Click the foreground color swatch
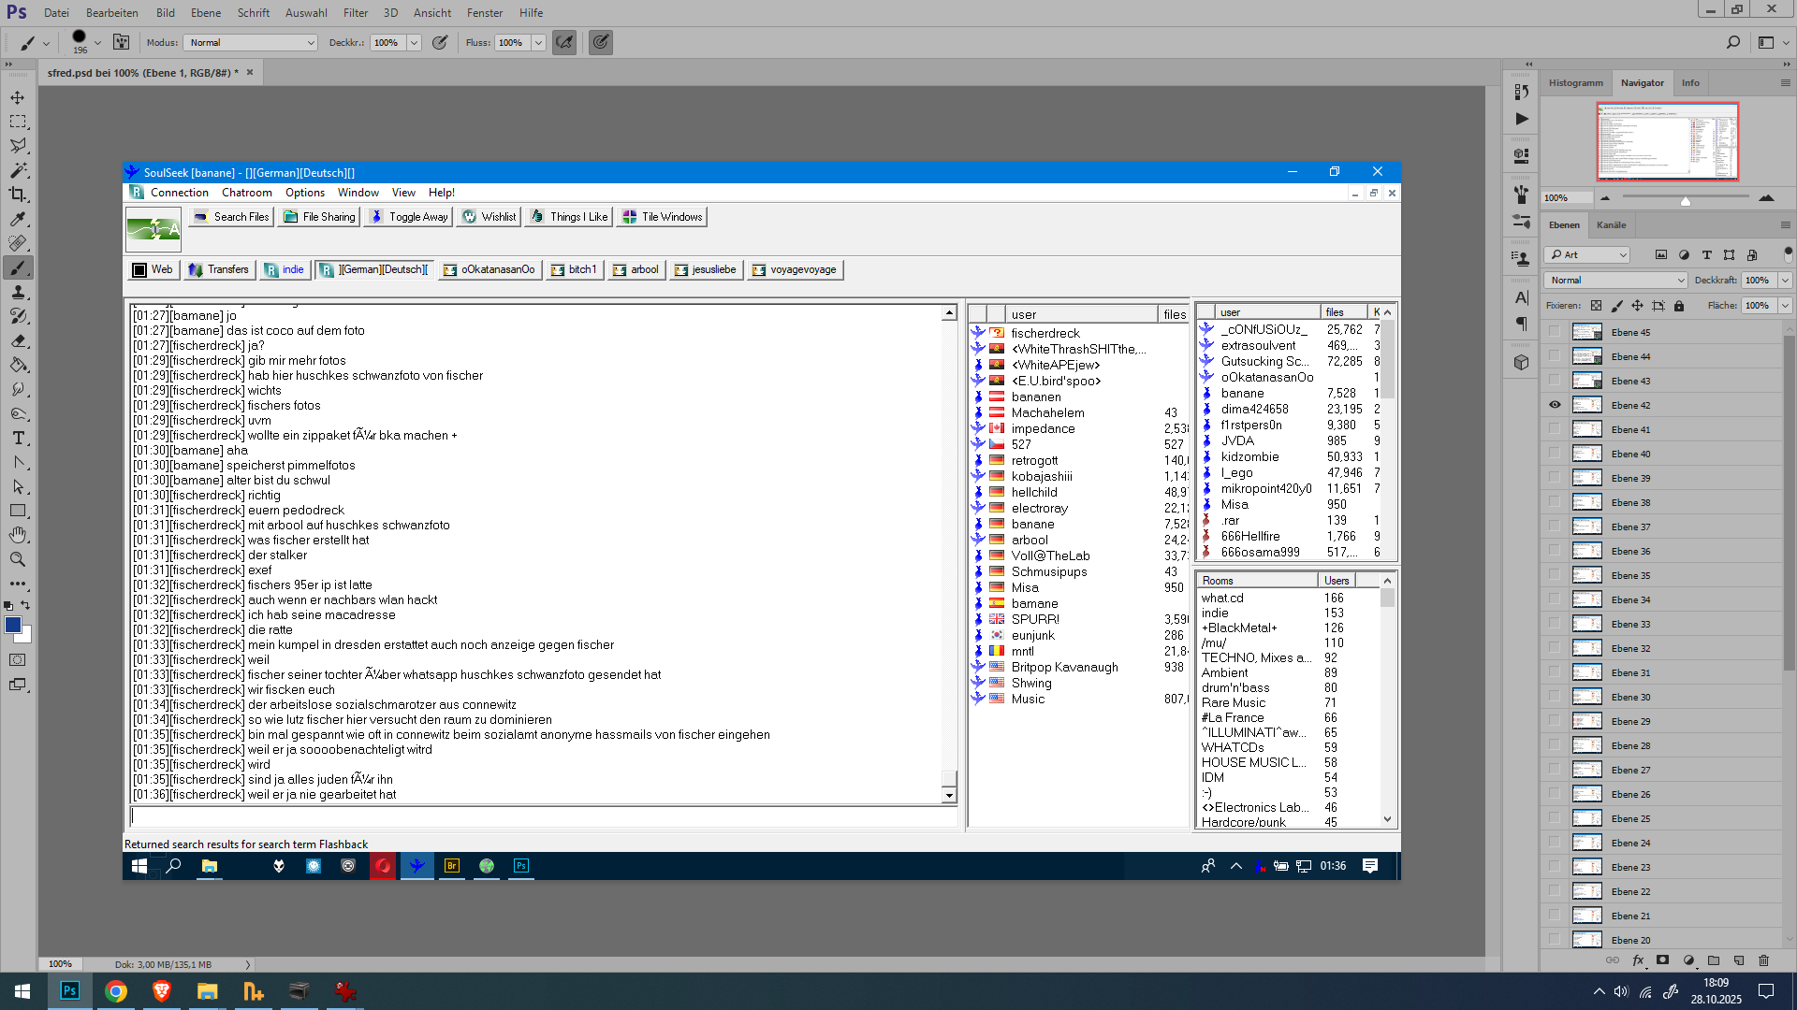Image resolution: width=1797 pixels, height=1010 pixels. [x=13, y=626]
